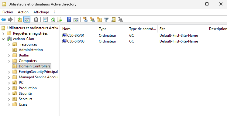
Task: Click the clipboard paste toolbar icon
Action: pyautogui.click(x=36, y=19)
